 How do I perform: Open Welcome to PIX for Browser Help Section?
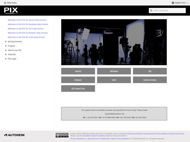click(x=28, y=33)
